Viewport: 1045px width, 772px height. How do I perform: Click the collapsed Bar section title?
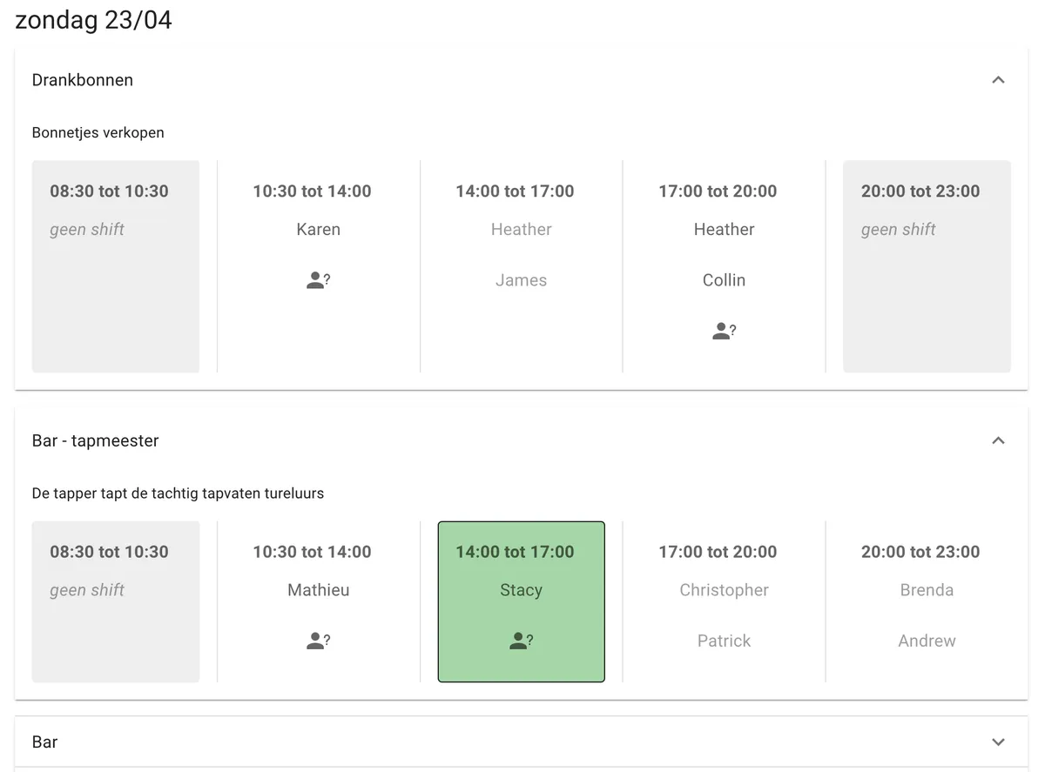coord(44,742)
